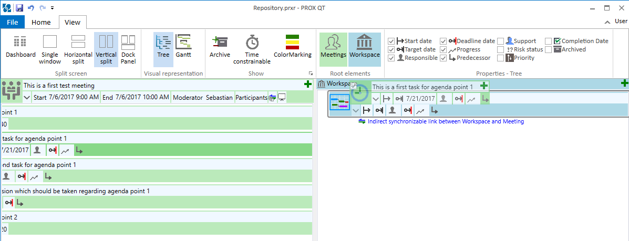Uncheck the Start date checkbox
This screenshot has width=629, height=241.
391,41
